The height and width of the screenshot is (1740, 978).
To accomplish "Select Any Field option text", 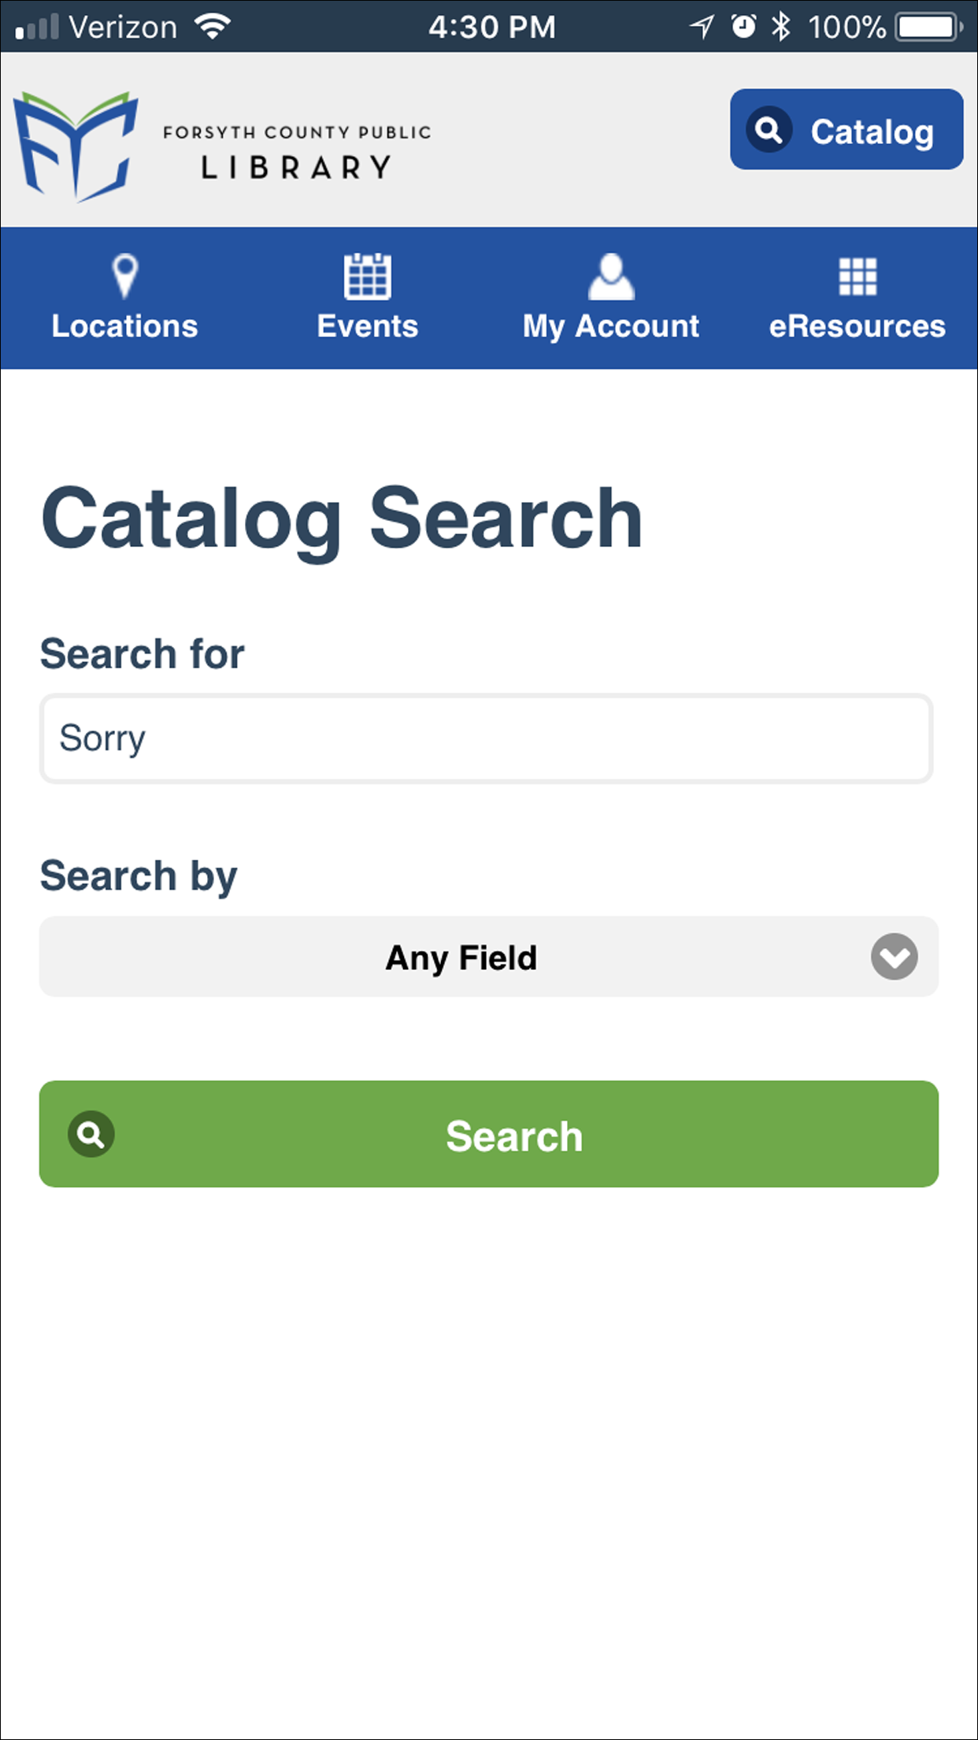I will pos(461,957).
